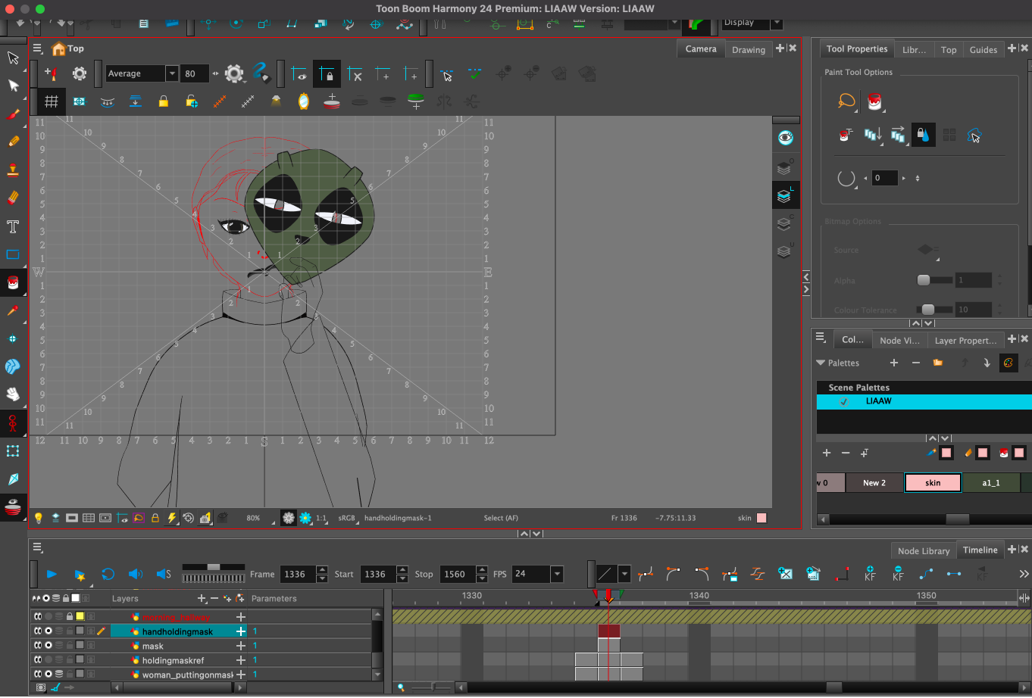Select the Paint bucket tool in left toolbar
1032x698 pixels.
click(13, 282)
